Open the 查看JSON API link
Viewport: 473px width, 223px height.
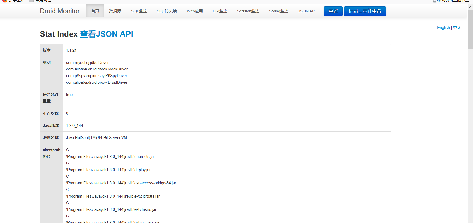click(106, 34)
